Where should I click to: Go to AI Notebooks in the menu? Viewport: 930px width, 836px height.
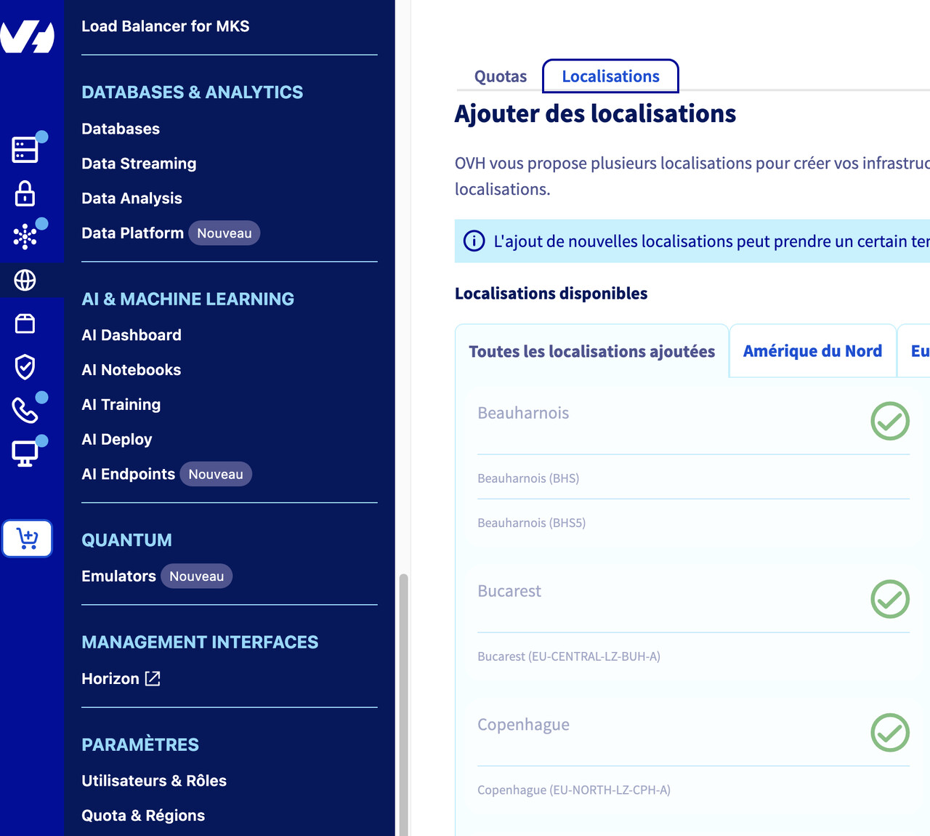point(132,370)
